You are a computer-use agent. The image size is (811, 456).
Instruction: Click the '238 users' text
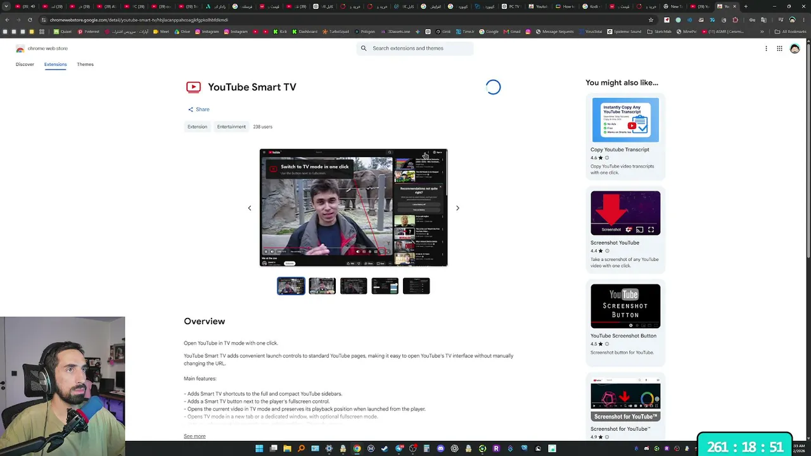click(262, 127)
